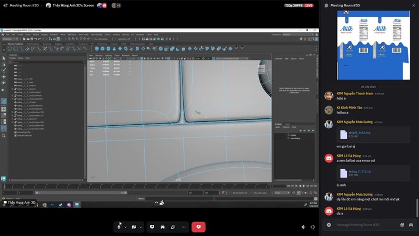Open the Modeling menu set dropdown in Maya

(10, 39)
